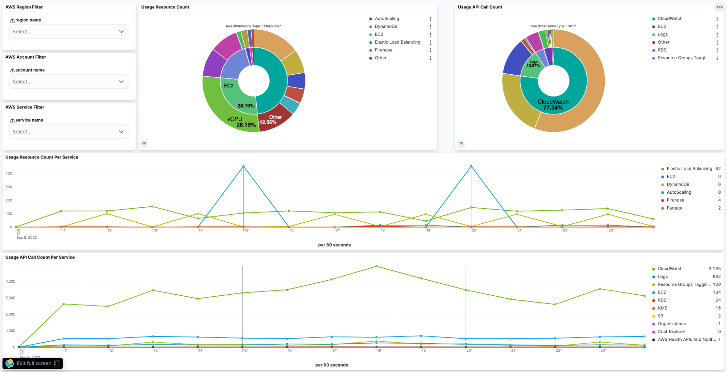
Task: Toggle Resource Groups Tagging series in API line chart
Action: [x=684, y=284]
